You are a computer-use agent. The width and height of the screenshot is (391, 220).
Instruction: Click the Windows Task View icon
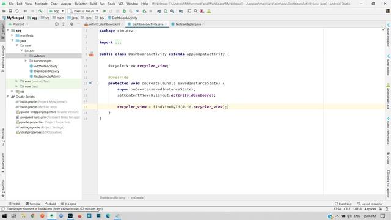click(x=13, y=216)
